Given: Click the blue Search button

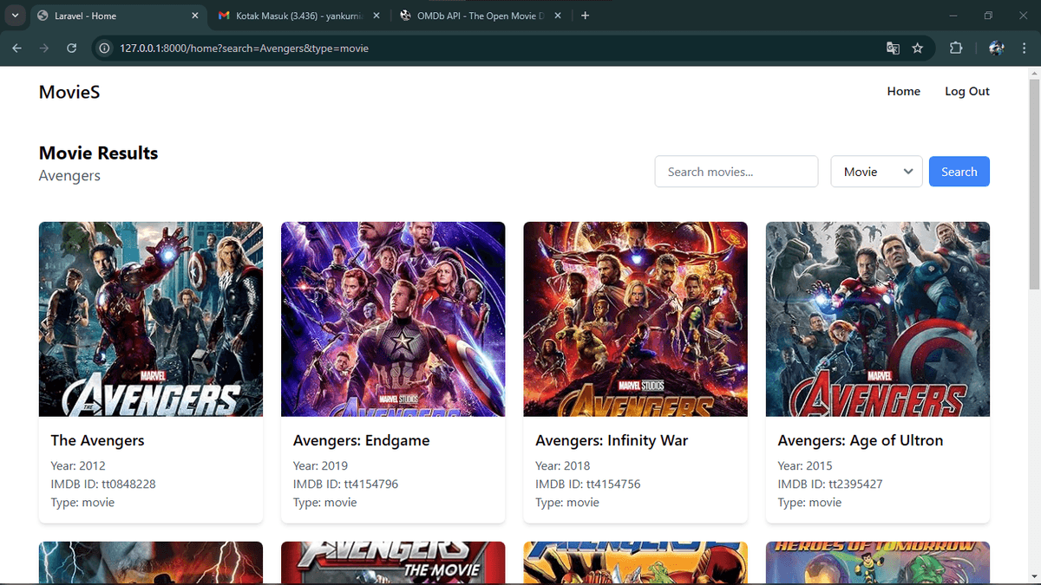Looking at the screenshot, I should tap(959, 172).
